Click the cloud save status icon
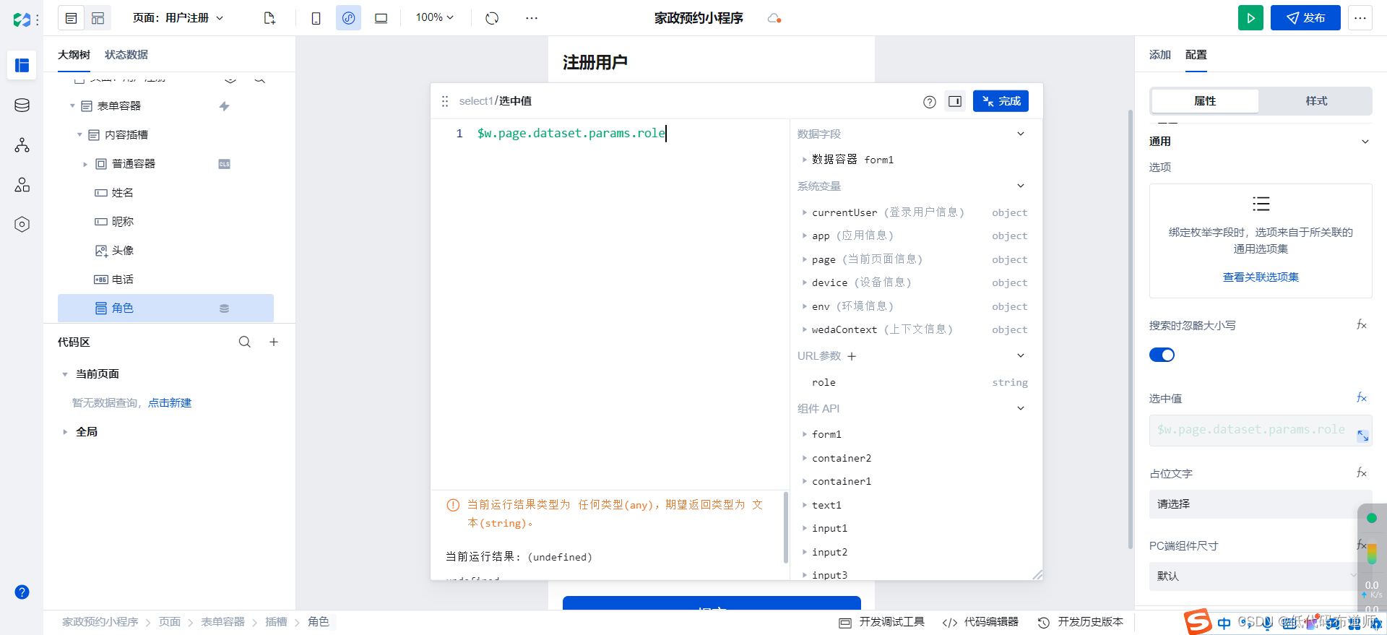Image resolution: width=1387 pixels, height=635 pixels. point(774,18)
